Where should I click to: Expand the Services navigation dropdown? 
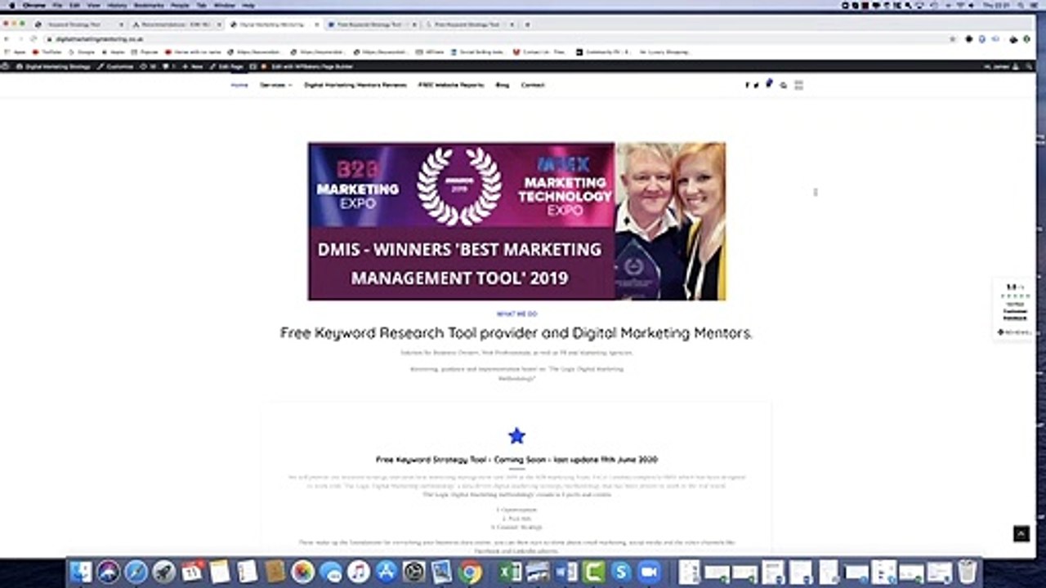pos(275,85)
